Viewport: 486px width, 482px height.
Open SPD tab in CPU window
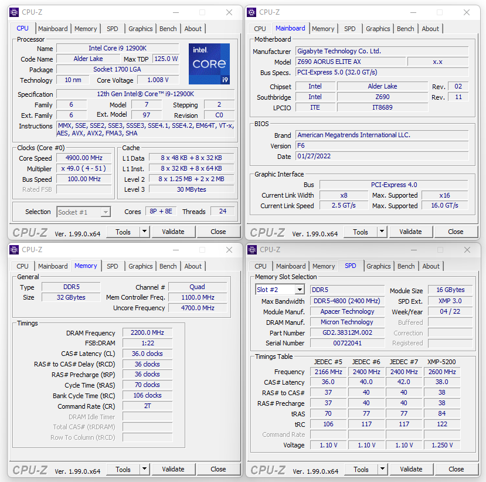tap(112, 29)
